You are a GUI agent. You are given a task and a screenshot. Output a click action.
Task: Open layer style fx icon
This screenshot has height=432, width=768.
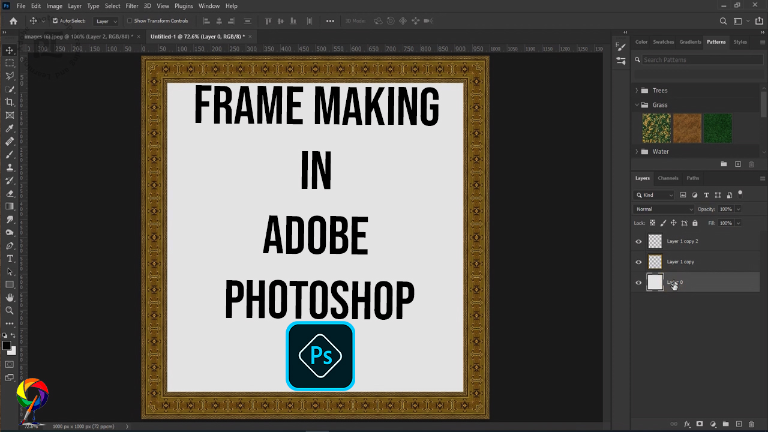pyautogui.click(x=688, y=424)
